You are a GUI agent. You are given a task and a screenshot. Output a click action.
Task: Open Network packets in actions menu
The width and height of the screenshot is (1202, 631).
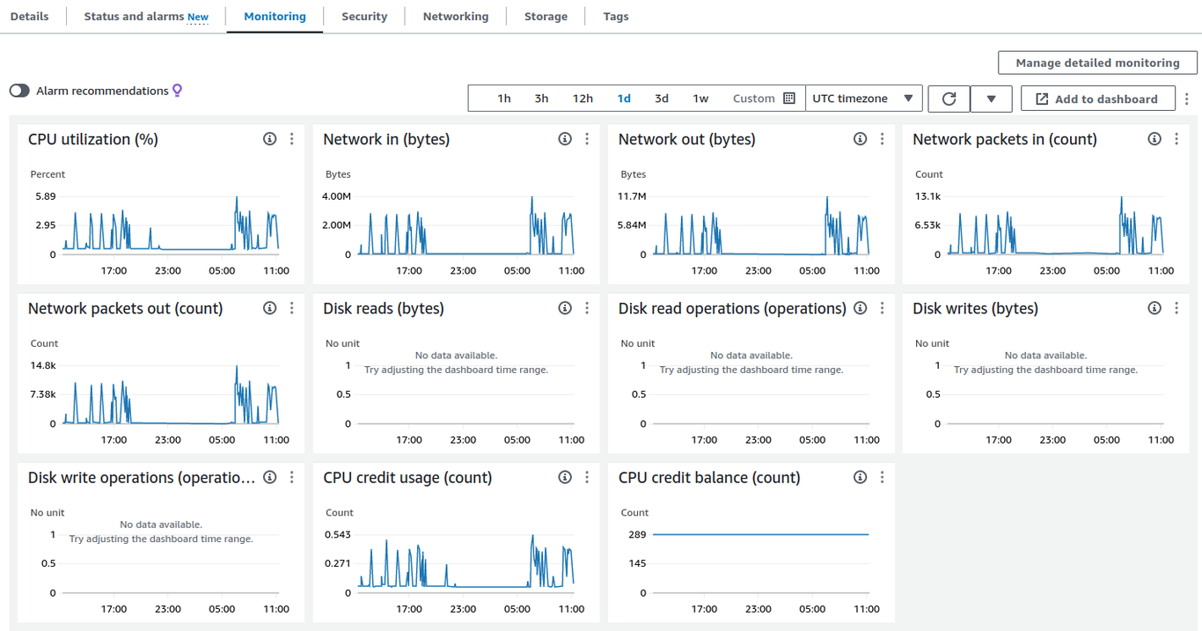point(1176,139)
